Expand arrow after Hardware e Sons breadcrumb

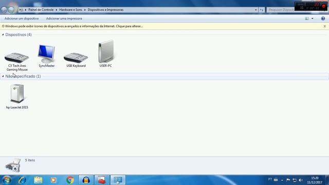pos(85,10)
